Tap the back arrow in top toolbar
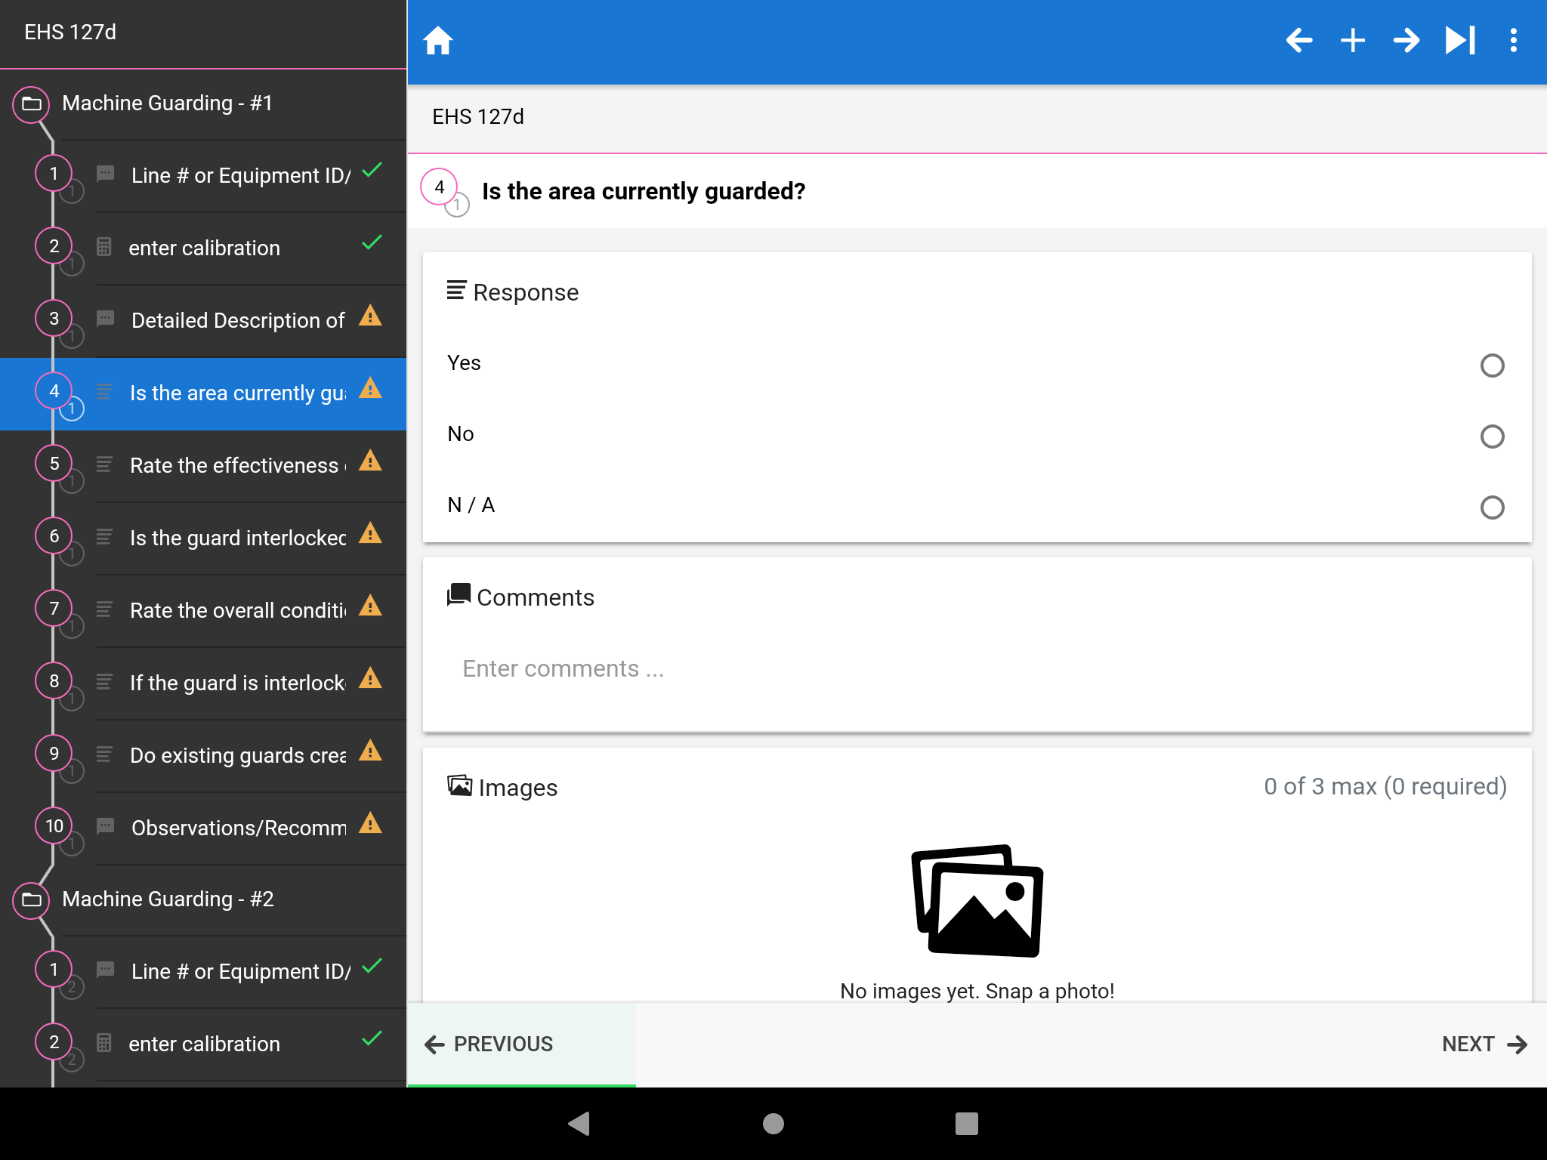1547x1160 pixels. click(1299, 41)
